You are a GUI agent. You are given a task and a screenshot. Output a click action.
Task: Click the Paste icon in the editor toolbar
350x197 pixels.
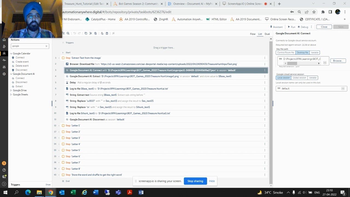[95, 33]
